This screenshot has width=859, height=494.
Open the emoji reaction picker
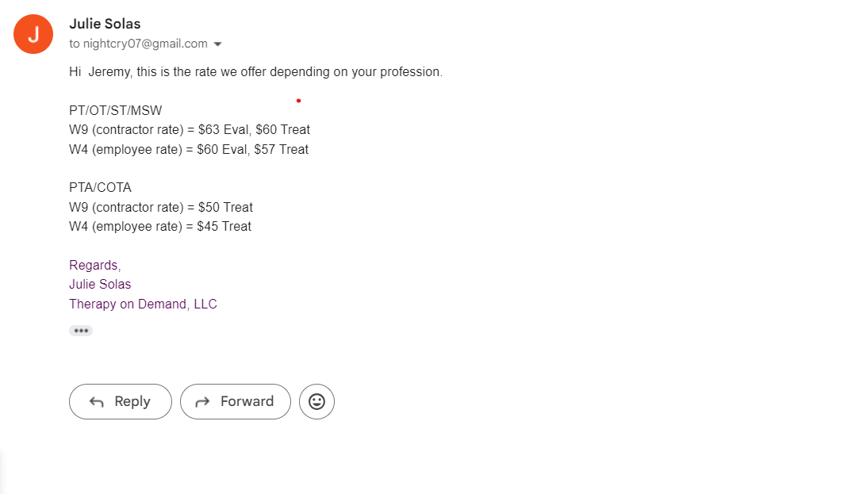[x=316, y=401]
